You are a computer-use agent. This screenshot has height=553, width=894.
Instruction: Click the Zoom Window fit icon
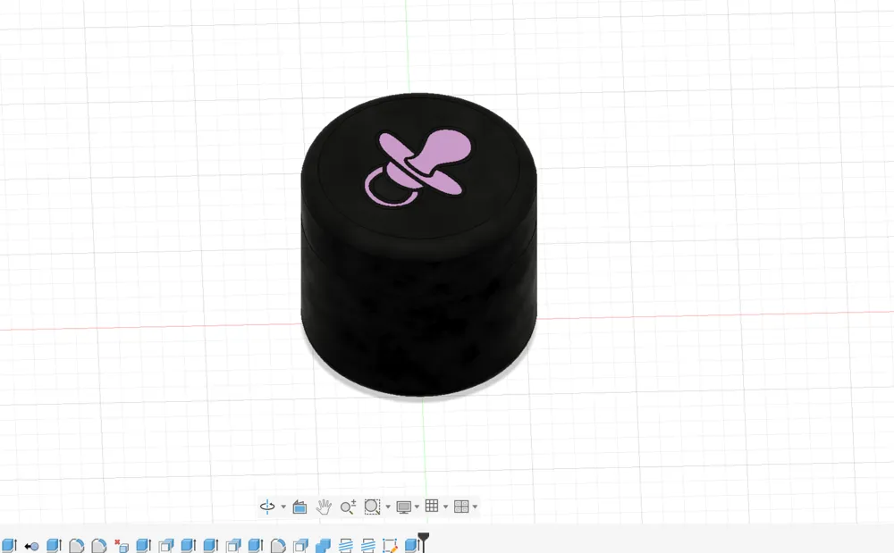coord(372,507)
